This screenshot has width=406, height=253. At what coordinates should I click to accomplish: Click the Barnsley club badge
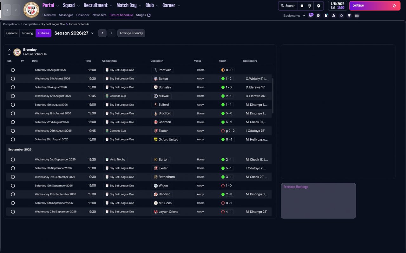point(155,87)
